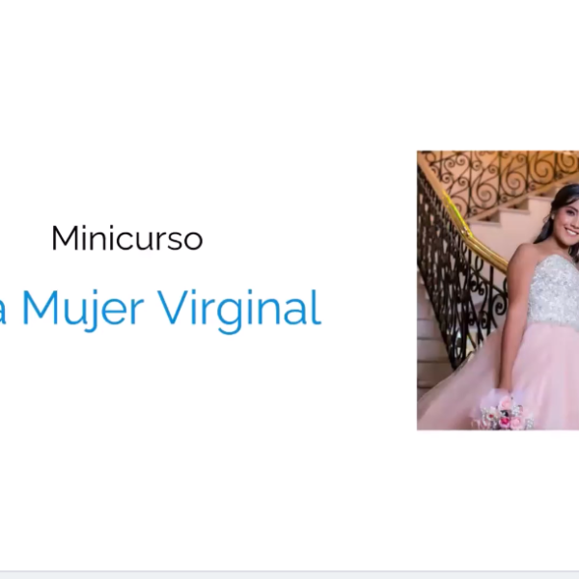Open the quinceañera photo thumbnail
Screen dimensions: 579x579
(x=498, y=290)
